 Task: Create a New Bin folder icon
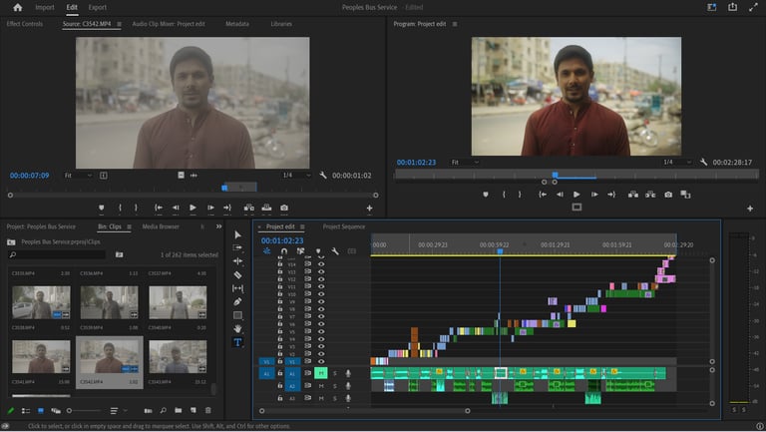(x=179, y=410)
